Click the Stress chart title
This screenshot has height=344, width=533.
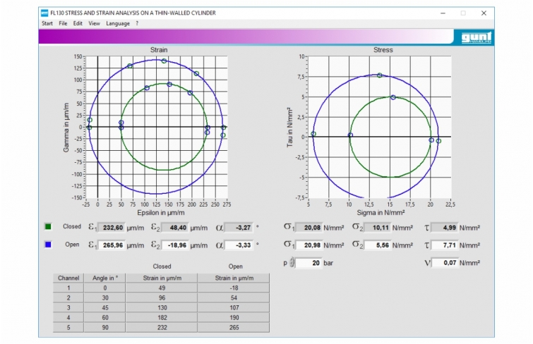[383, 50]
